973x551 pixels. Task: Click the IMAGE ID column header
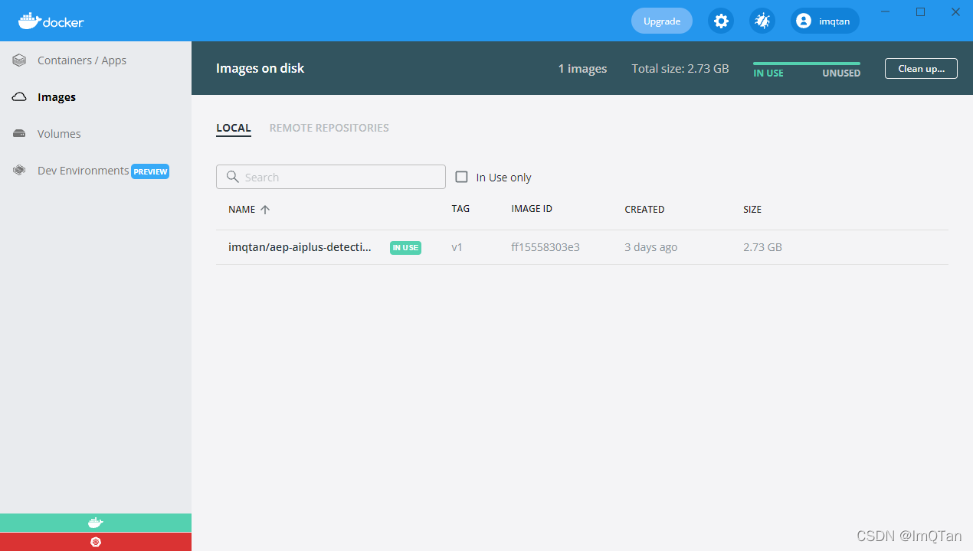(x=532, y=208)
